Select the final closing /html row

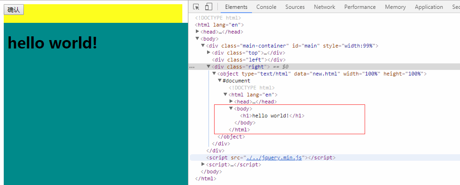pyautogui.click(x=206, y=178)
